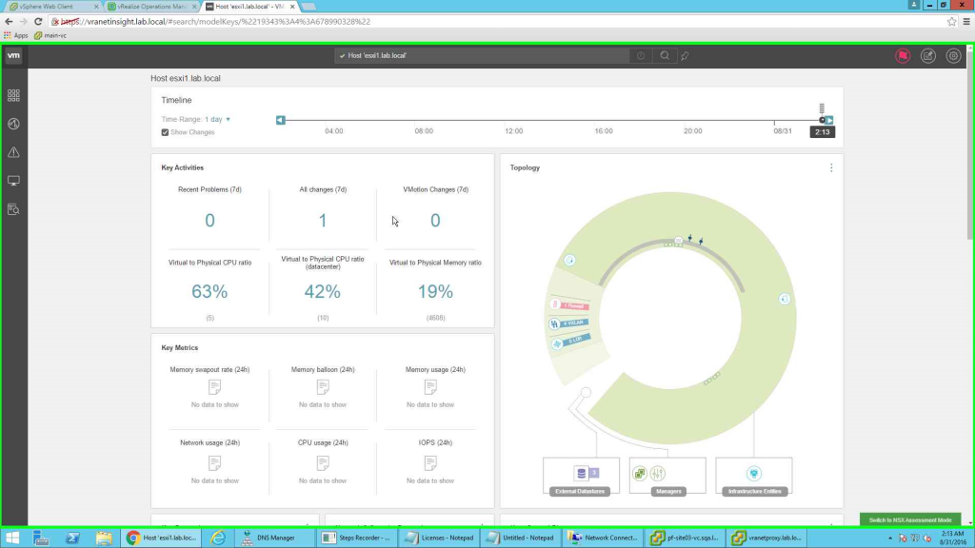
Task: Click the External Datastores database icon
Action: point(581,473)
